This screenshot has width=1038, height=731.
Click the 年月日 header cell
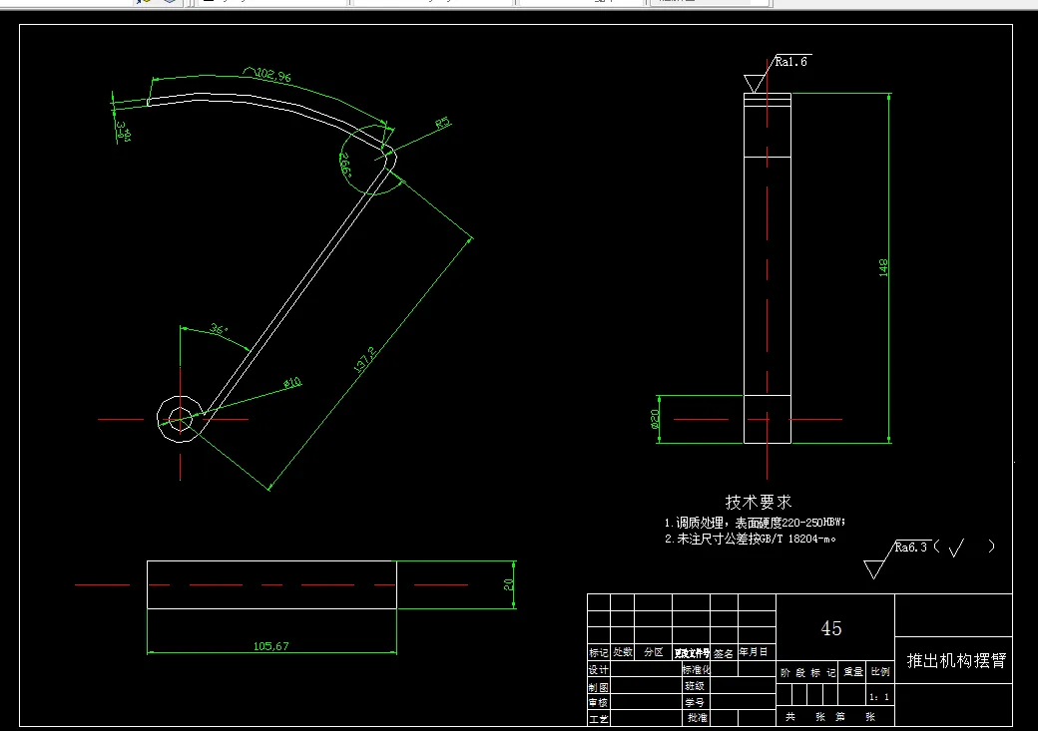click(754, 652)
